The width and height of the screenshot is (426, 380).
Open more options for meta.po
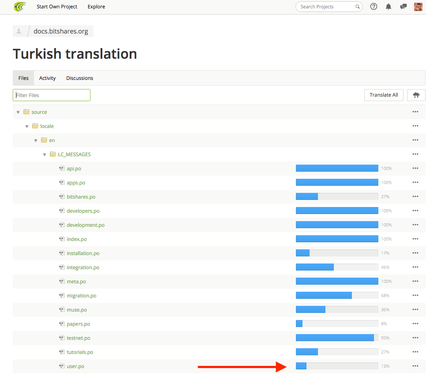[x=415, y=281]
